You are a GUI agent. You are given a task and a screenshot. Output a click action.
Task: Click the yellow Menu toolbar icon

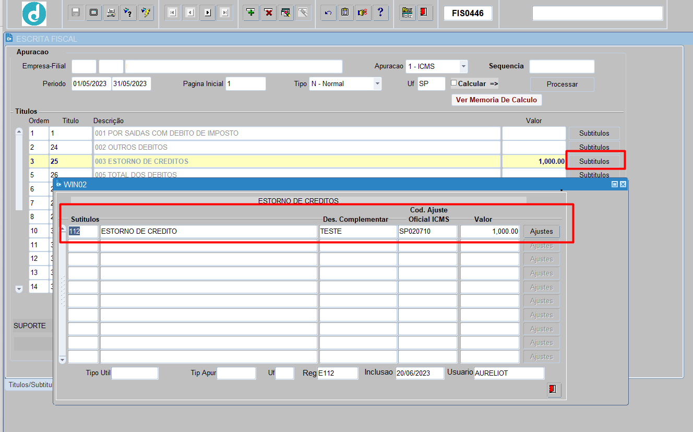[408, 13]
